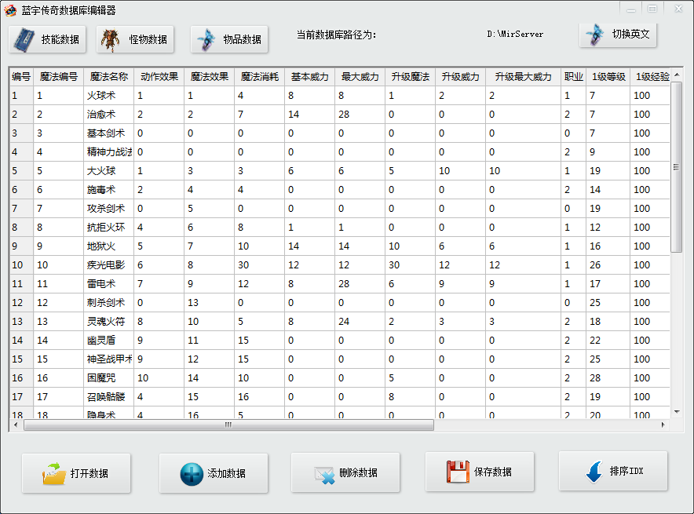Select the 基本剑术 name cell

[x=108, y=133]
